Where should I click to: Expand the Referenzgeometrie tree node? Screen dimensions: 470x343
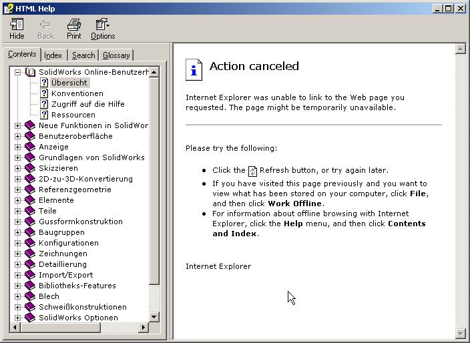click(17, 190)
